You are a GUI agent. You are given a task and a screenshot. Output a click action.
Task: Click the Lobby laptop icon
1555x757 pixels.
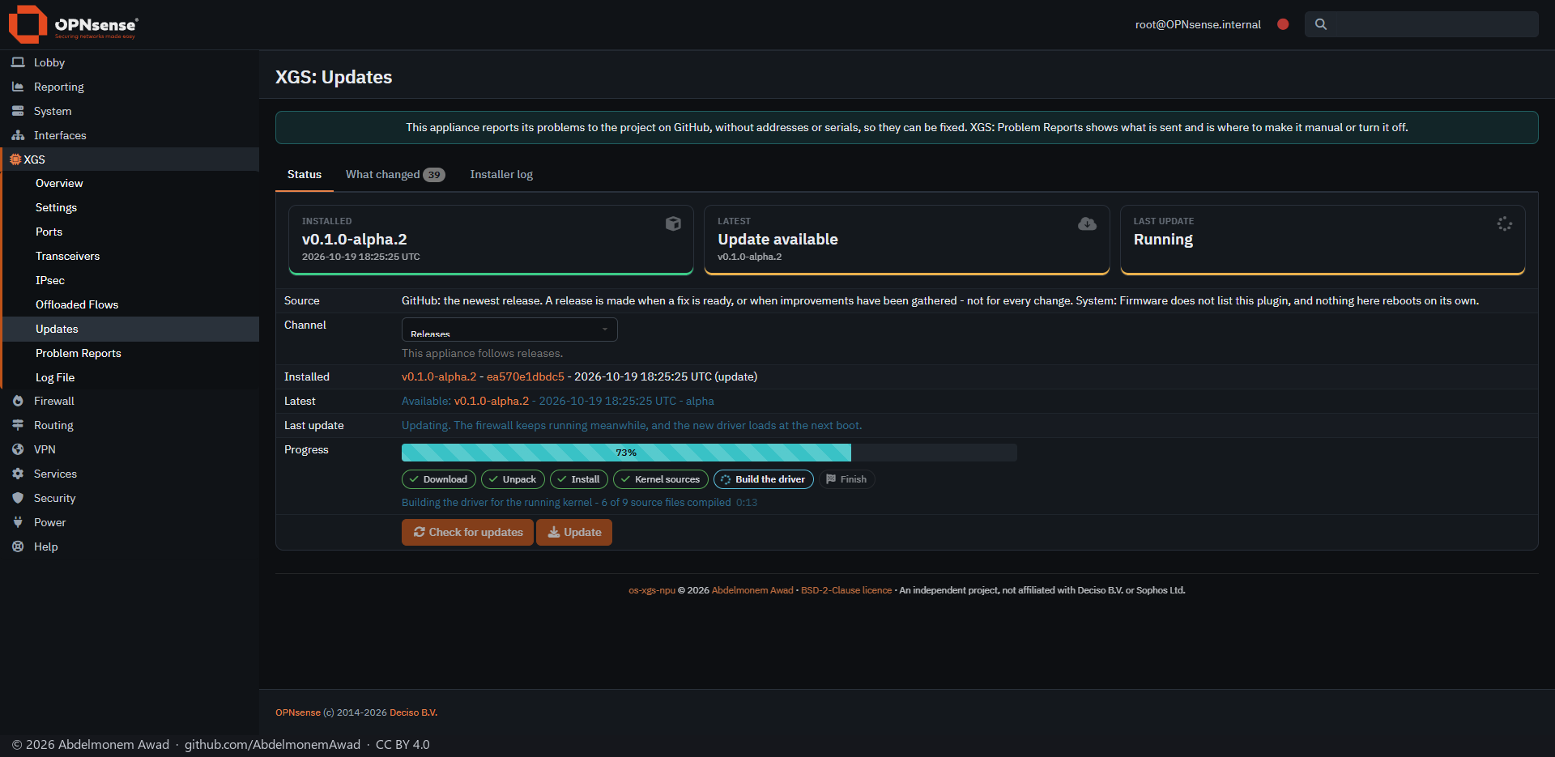click(18, 62)
